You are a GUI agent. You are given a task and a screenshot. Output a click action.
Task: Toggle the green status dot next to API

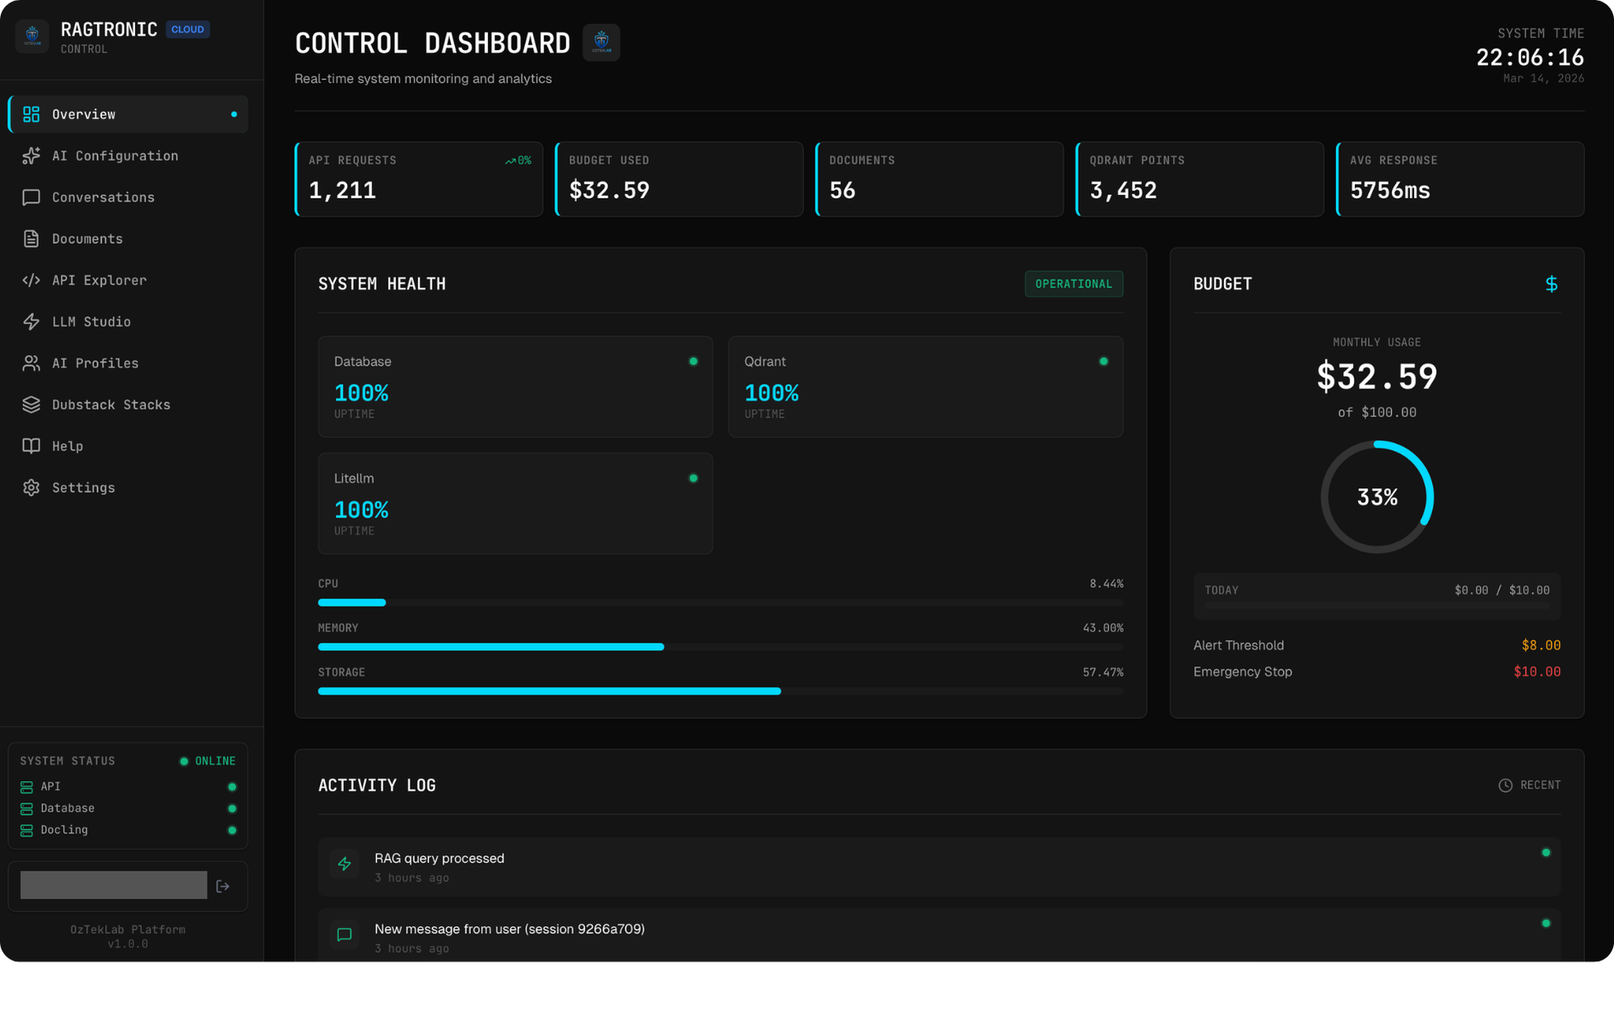tap(231, 786)
